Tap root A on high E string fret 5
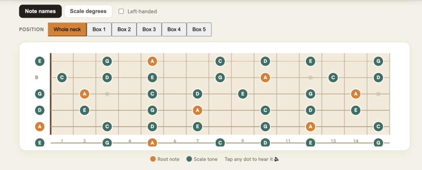This screenshot has height=170, width=422. click(x=152, y=61)
